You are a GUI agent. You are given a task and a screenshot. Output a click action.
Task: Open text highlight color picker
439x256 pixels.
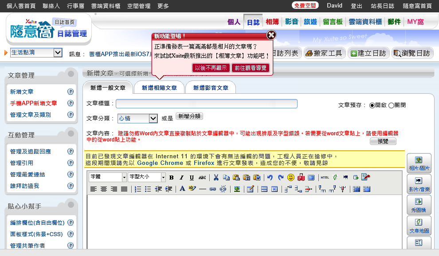pos(192,188)
